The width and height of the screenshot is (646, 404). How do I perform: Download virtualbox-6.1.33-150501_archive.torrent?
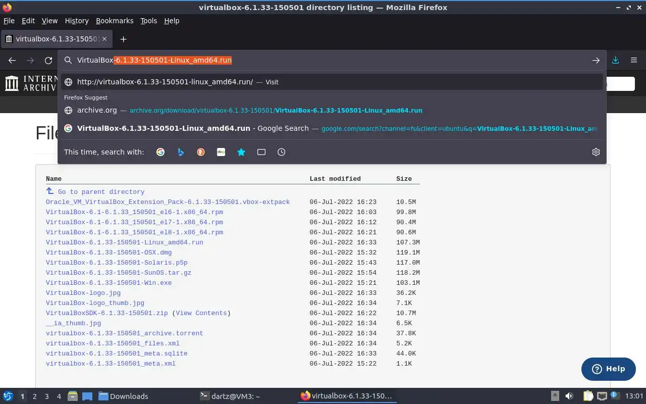tap(125, 333)
